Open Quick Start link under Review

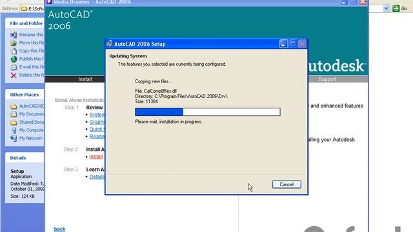pos(97,129)
